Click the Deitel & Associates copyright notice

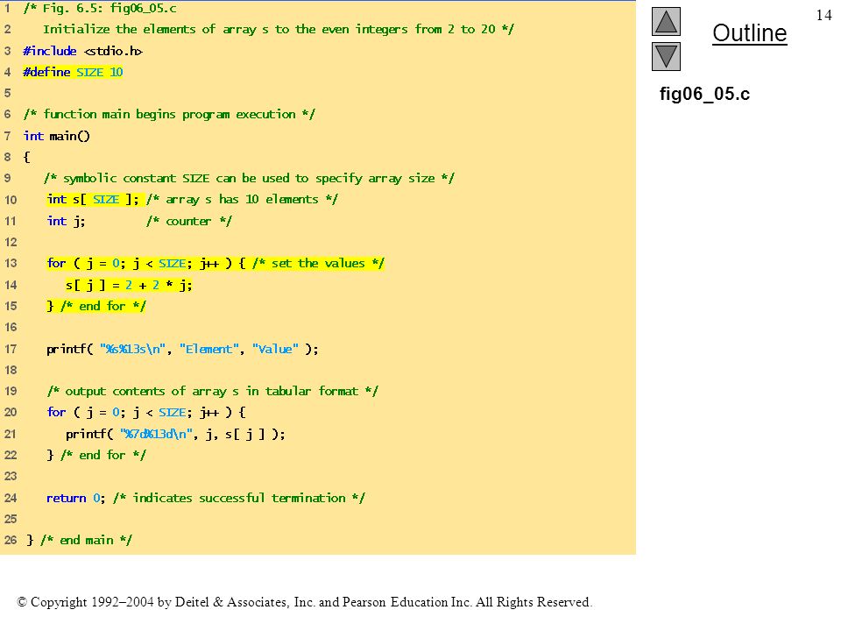coord(304,602)
